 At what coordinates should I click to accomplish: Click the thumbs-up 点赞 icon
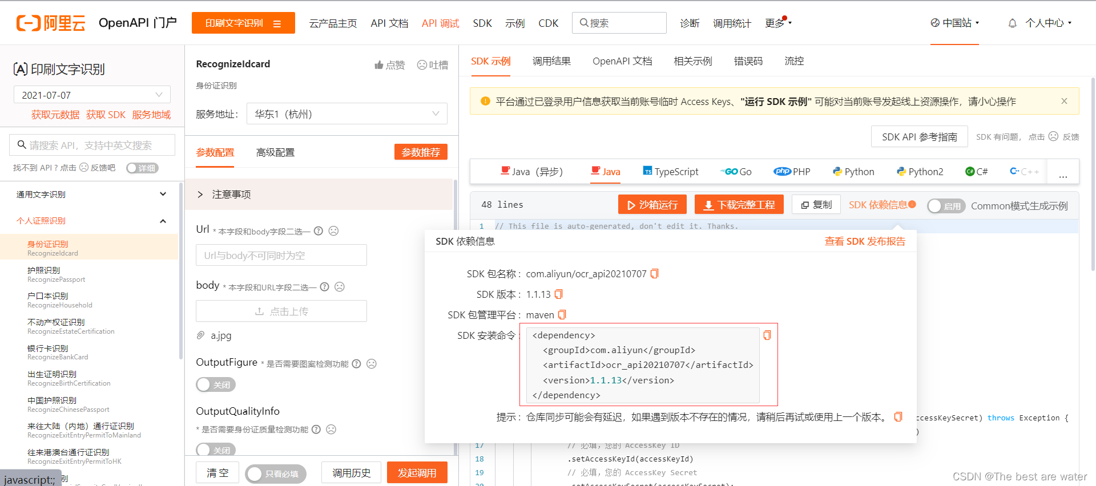[378, 65]
